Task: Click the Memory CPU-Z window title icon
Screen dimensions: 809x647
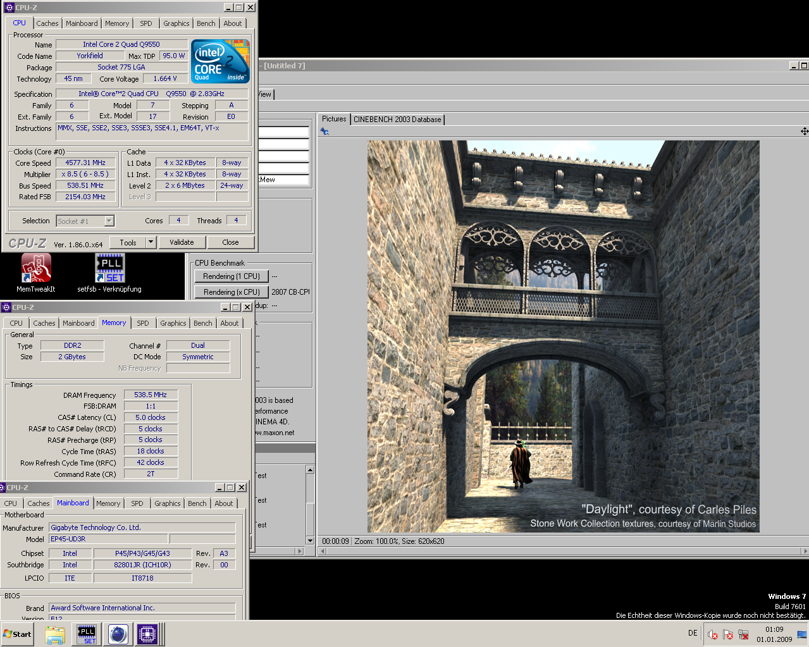Action: pos(6,307)
